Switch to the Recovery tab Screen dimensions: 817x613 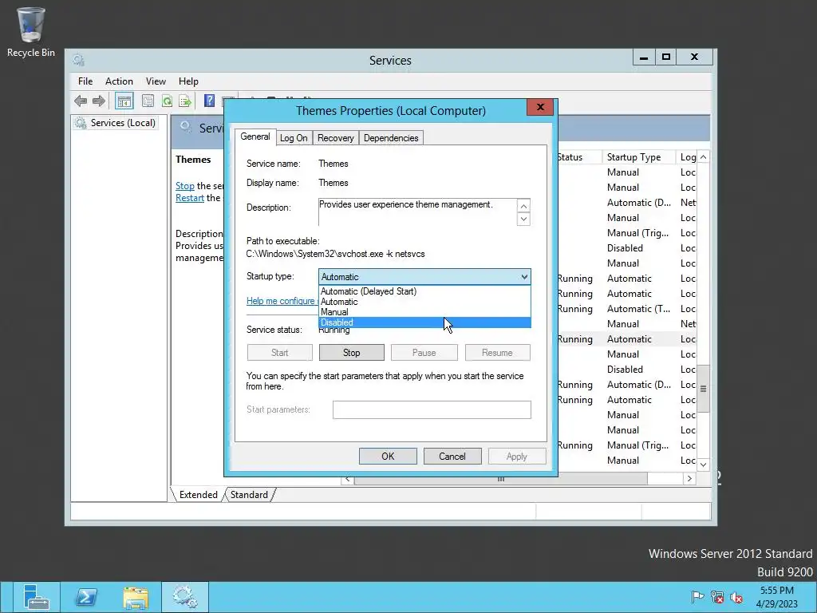tap(336, 137)
